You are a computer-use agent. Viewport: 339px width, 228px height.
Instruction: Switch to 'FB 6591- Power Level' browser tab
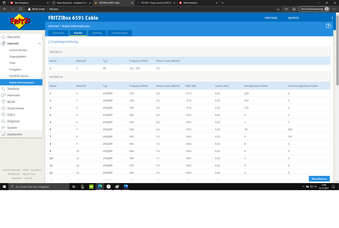(156, 3)
